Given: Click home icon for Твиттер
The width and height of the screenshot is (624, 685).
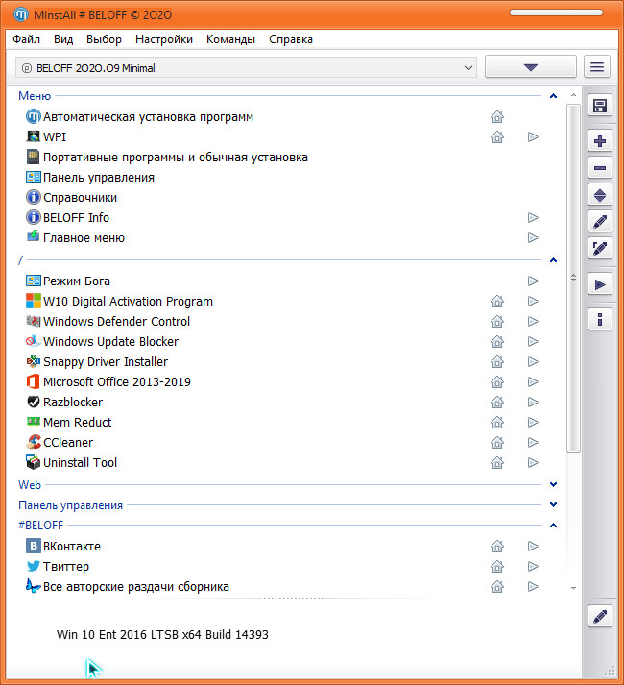Looking at the screenshot, I should (x=497, y=566).
